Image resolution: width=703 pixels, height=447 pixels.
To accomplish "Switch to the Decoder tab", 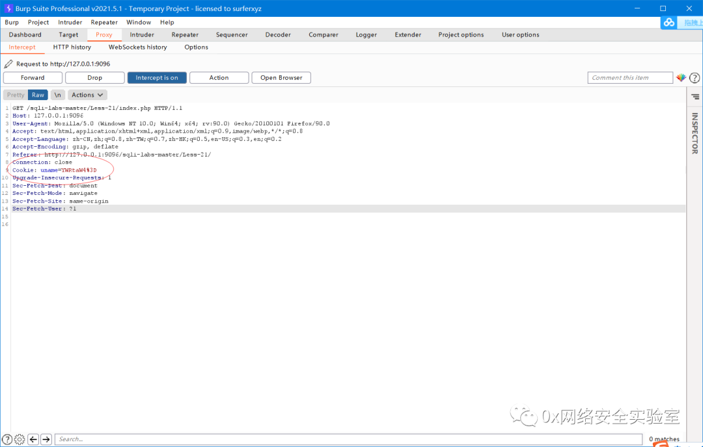I will click(x=278, y=35).
